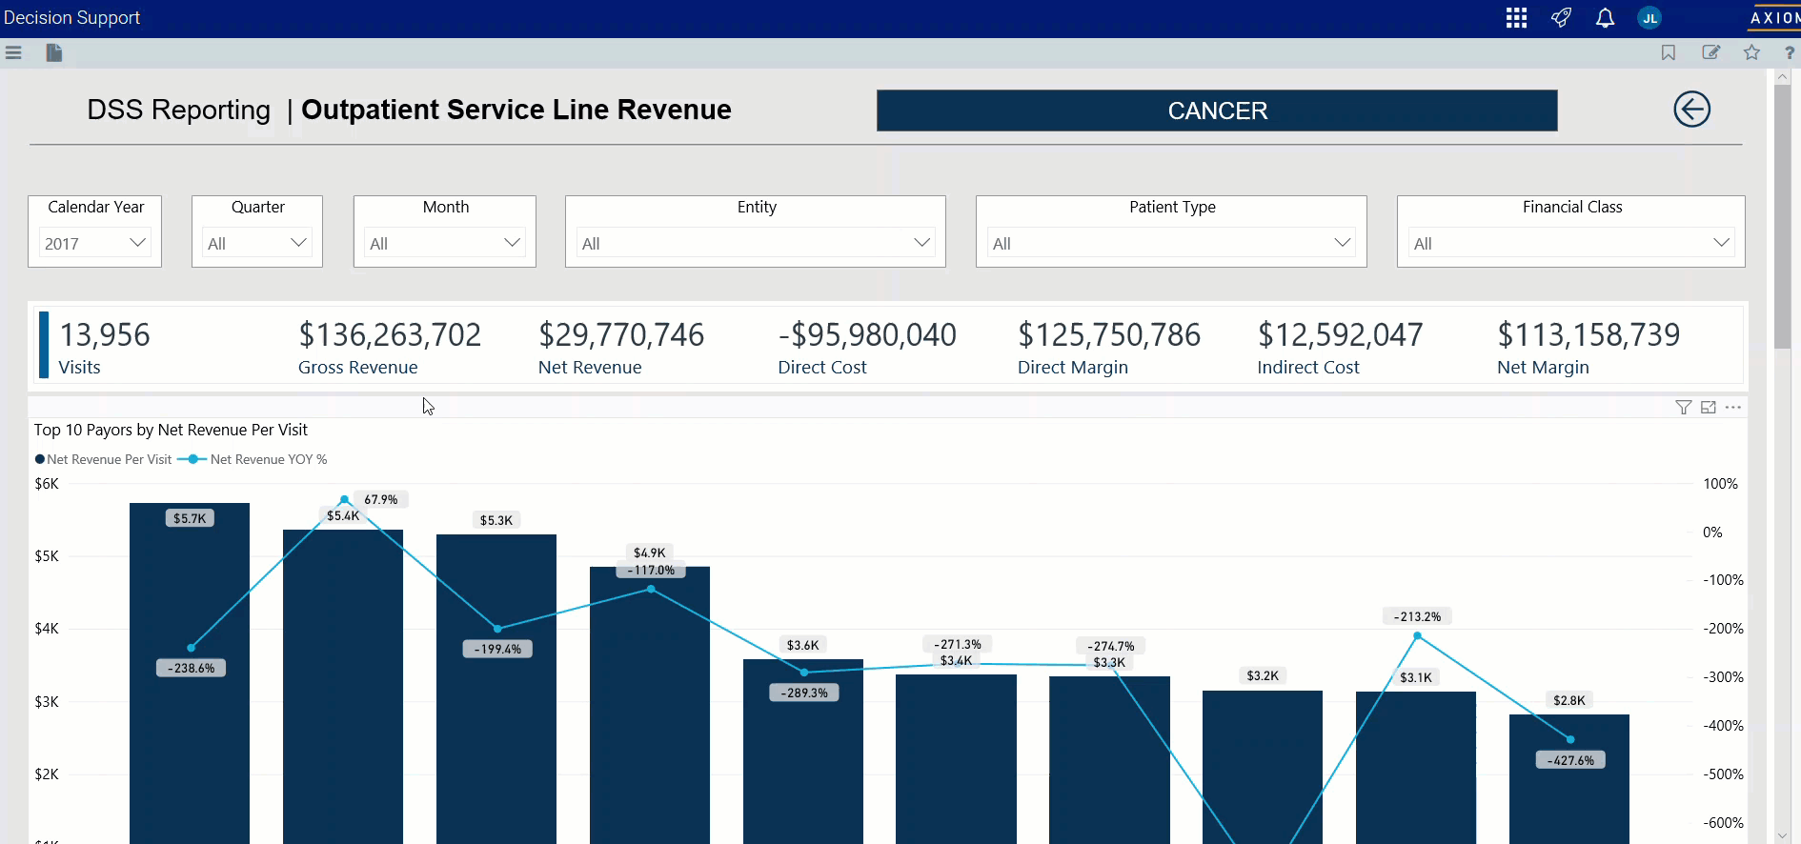Open the document file icon in the toolbar
This screenshot has width=1801, height=844.
54,53
